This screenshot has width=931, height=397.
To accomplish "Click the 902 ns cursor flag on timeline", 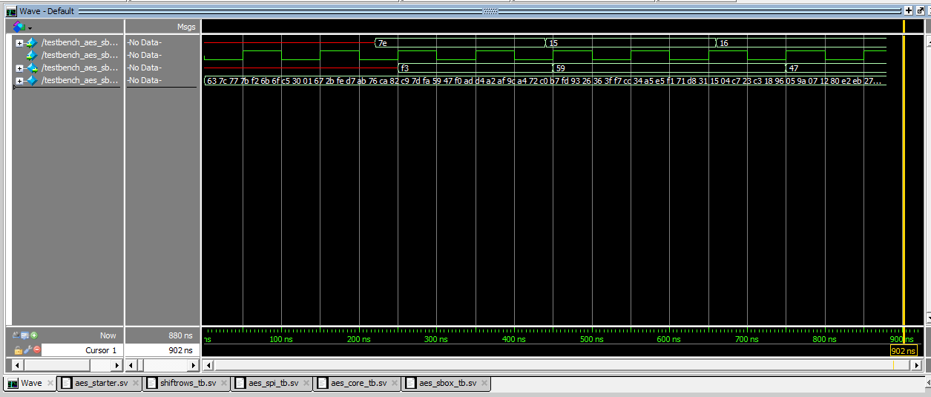I will click(x=904, y=350).
